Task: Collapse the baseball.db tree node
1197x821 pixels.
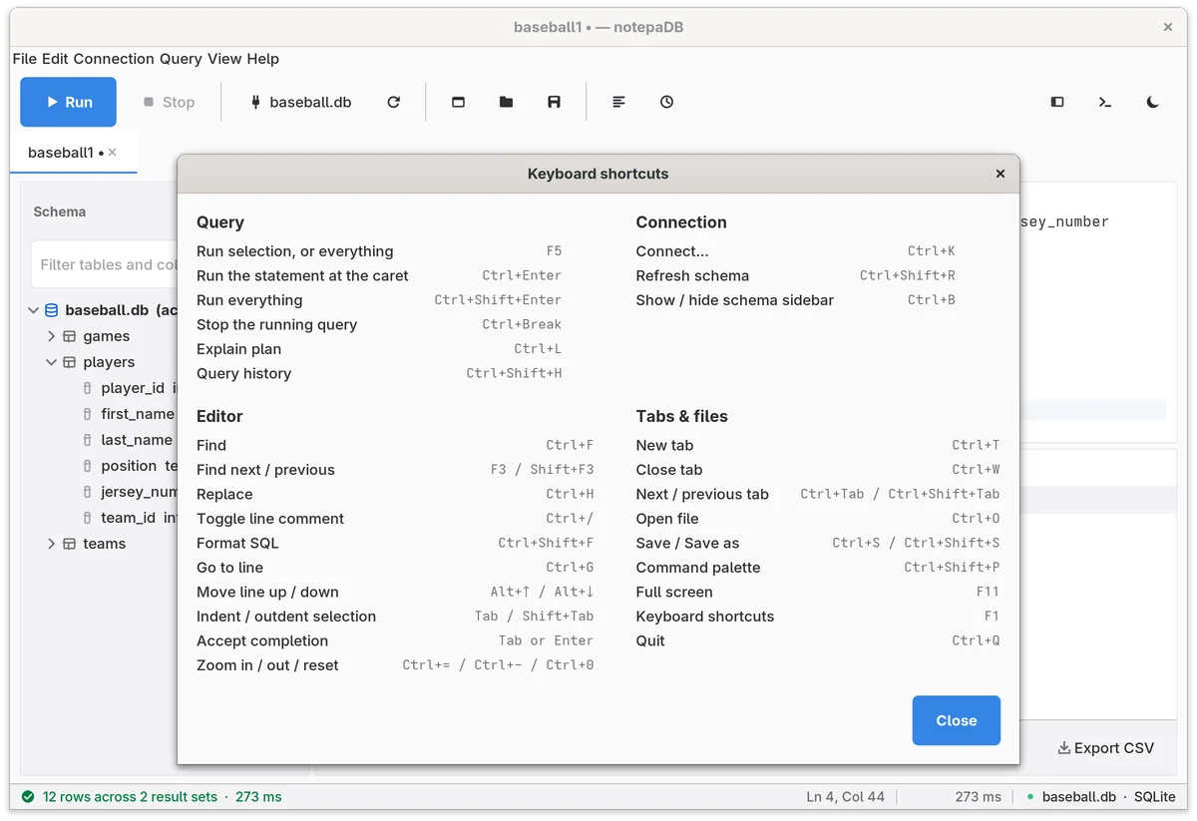Action: pyautogui.click(x=34, y=310)
